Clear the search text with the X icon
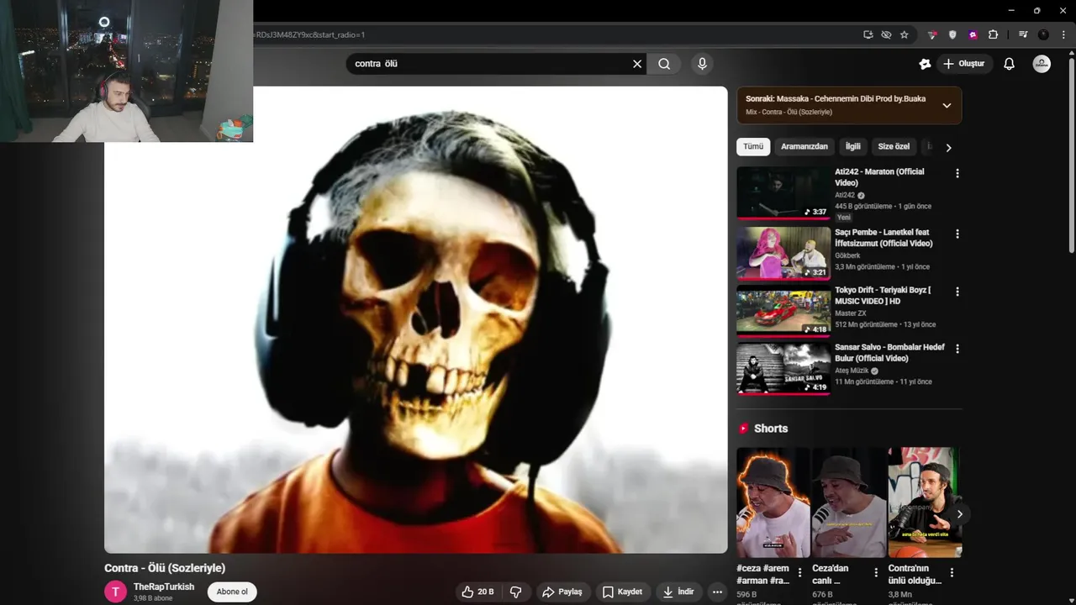Viewport: 1076px width, 605px height. (637, 64)
